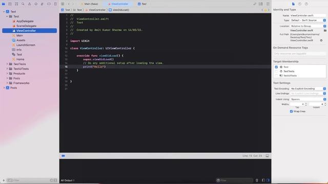Image resolution: width=328 pixels, height=184 pixels.
Task: Open the Source Control navigator
Action: (x=10, y=4)
